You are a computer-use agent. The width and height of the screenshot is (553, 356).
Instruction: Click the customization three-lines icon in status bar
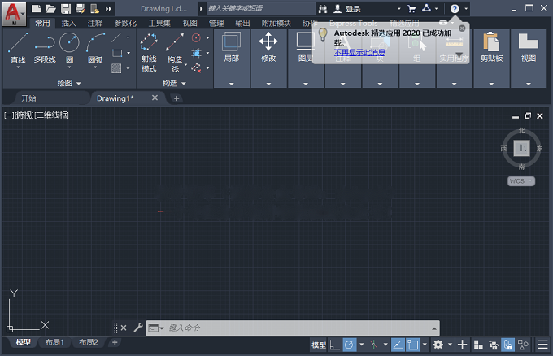(x=542, y=345)
